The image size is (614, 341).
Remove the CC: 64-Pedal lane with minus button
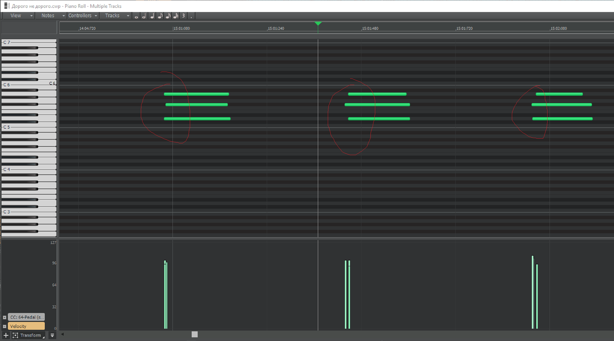[4, 317]
